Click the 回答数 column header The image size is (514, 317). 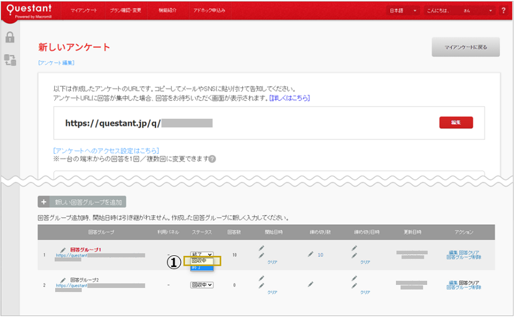tap(234, 232)
